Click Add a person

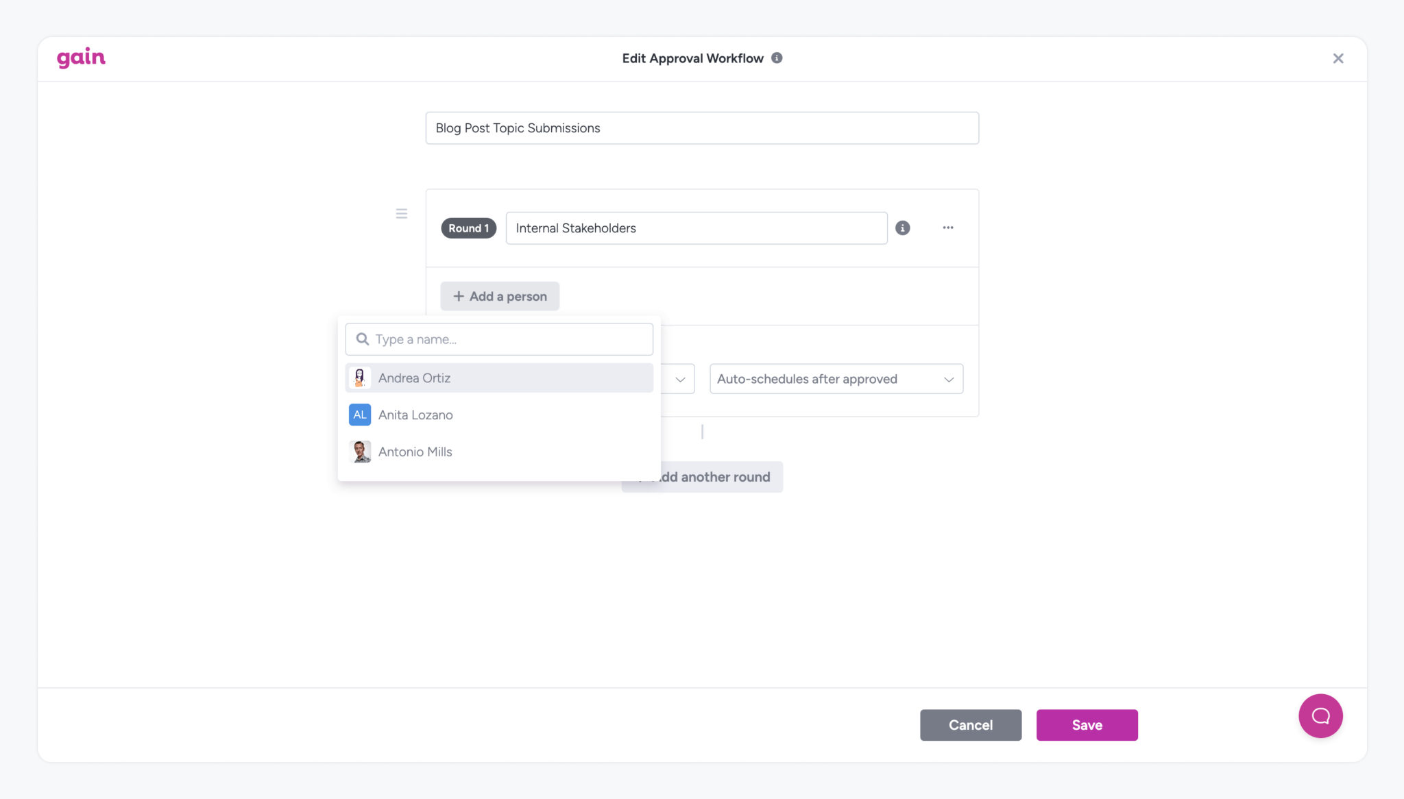(x=499, y=296)
